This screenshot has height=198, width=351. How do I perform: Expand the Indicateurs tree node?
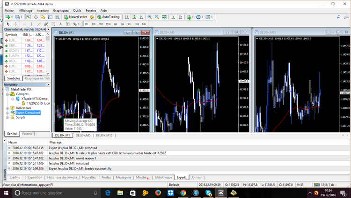[x=6, y=108]
